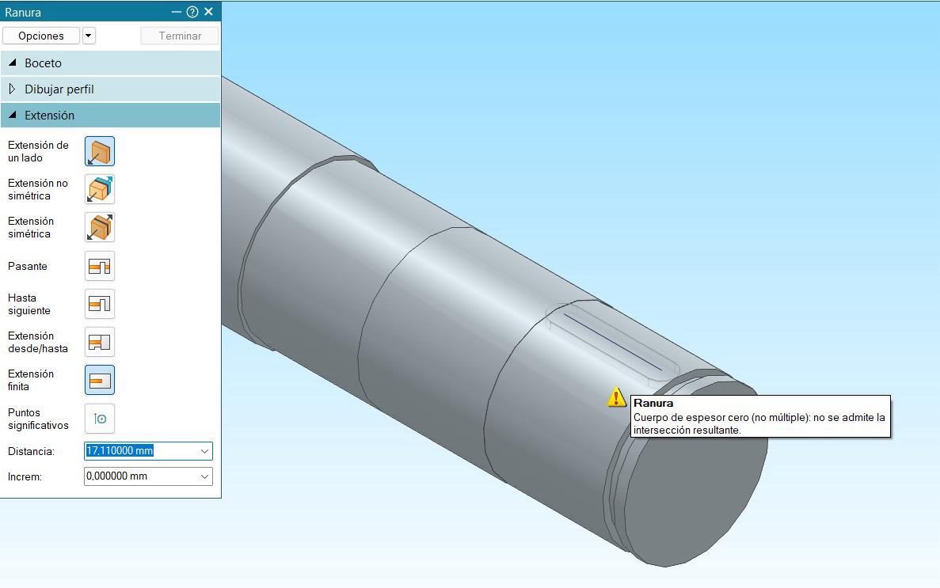Screen dimensions: 940x588
Task: Pick the symmetric extension icon
Action: pos(100,227)
